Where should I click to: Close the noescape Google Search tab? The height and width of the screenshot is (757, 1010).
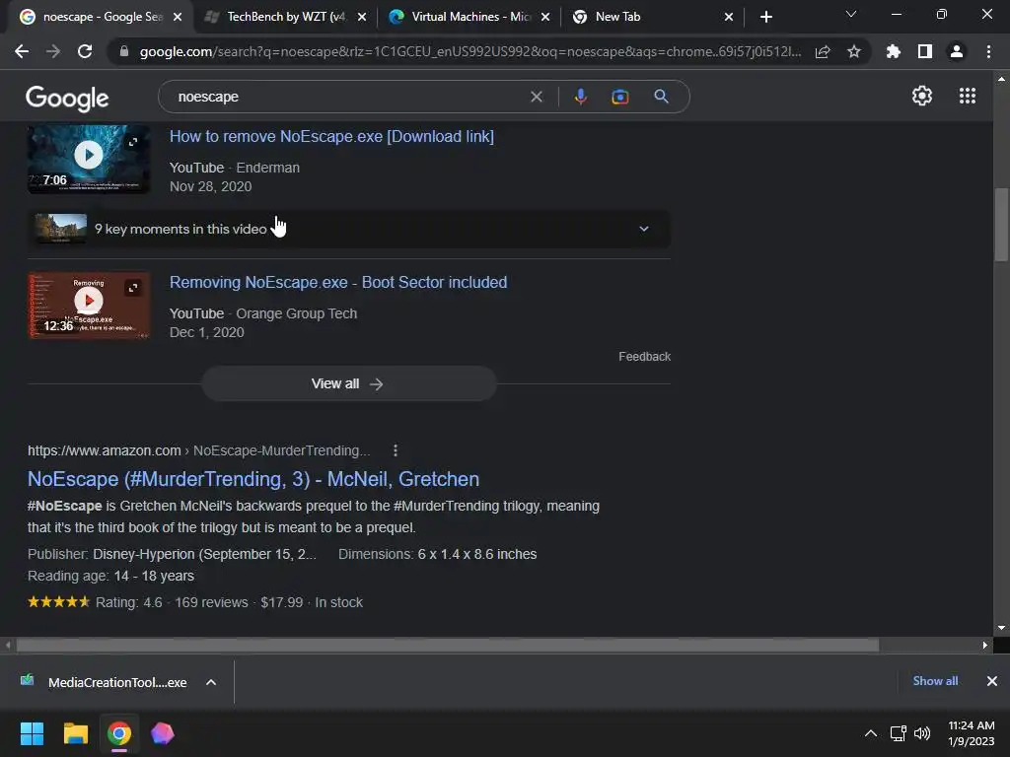pyautogui.click(x=178, y=17)
